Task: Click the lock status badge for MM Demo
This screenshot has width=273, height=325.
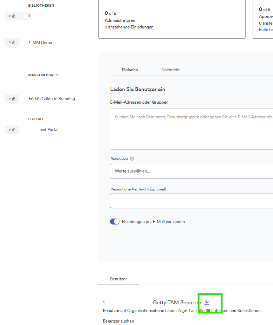Action: [x=12, y=42]
